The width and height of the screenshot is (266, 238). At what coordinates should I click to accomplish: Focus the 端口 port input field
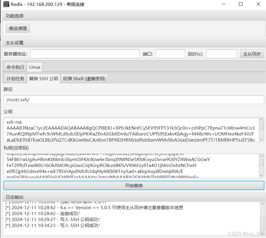170,54
